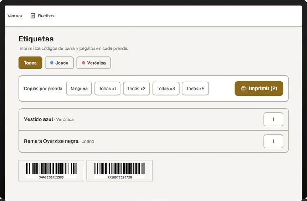Click the pink dot on Verónica

[84, 63]
